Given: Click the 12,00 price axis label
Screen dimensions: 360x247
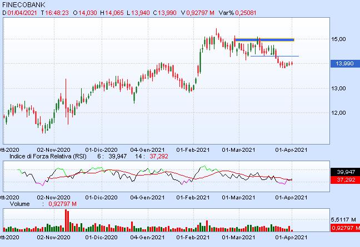Looking at the screenshot, I should [338, 112].
